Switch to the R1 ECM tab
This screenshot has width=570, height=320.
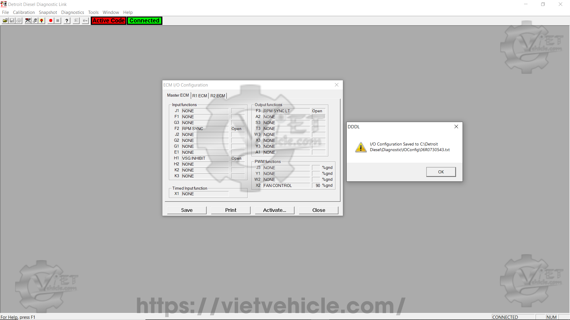click(199, 96)
